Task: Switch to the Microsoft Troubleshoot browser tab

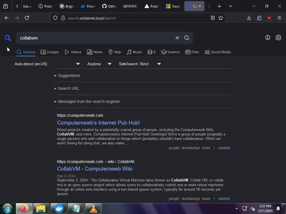Action: coord(173,6)
